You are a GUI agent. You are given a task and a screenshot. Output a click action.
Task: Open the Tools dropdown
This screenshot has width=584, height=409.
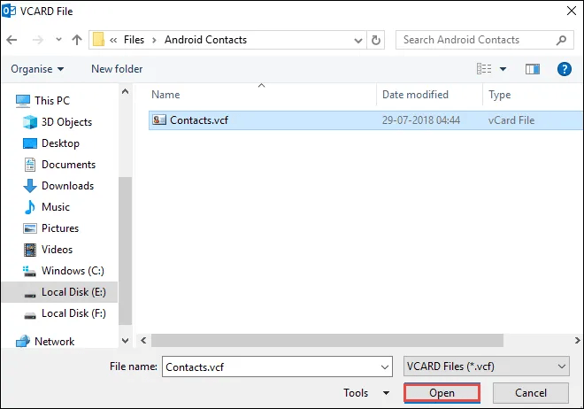pos(366,393)
